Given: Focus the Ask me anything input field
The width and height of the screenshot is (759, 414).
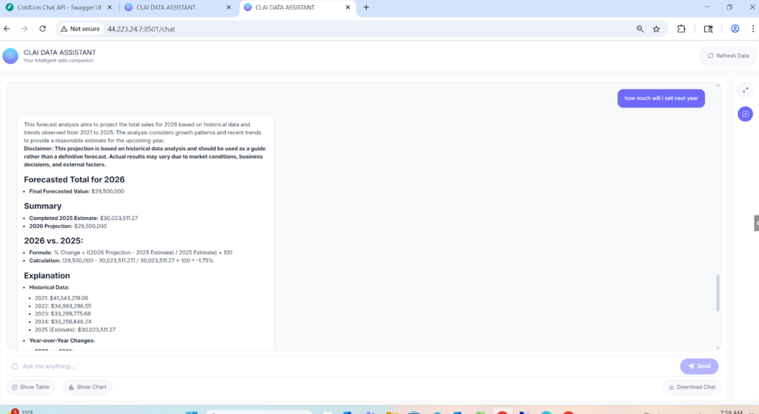Looking at the screenshot, I should click(x=341, y=366).
